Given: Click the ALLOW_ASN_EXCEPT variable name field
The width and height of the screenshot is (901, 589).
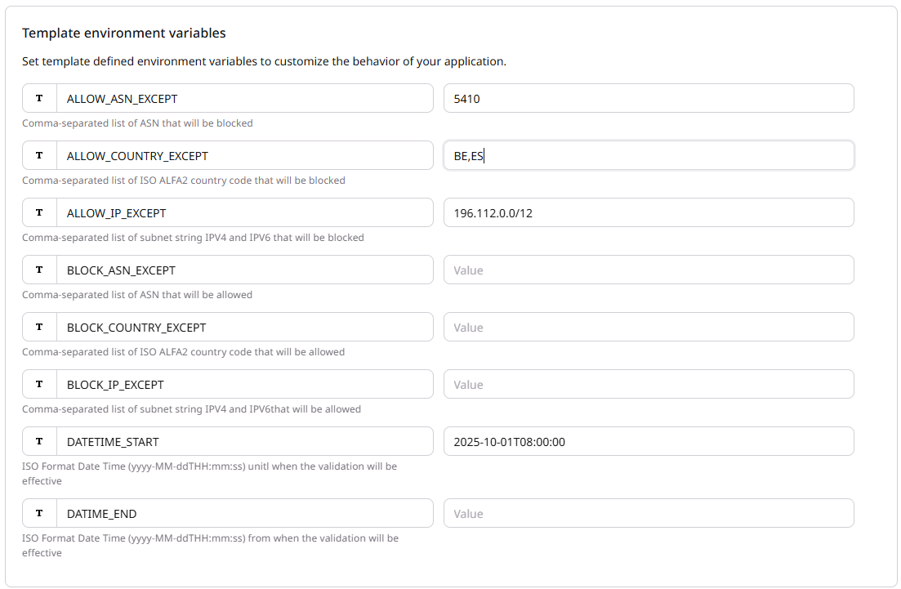Looking at the screenshot, I should (x=244, y=98).
